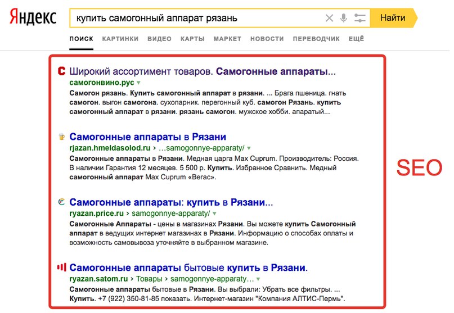454x313 pixels.
Task: Click …samogonnye-apparaty/ path under hmeldasolod
Action: 201,148
